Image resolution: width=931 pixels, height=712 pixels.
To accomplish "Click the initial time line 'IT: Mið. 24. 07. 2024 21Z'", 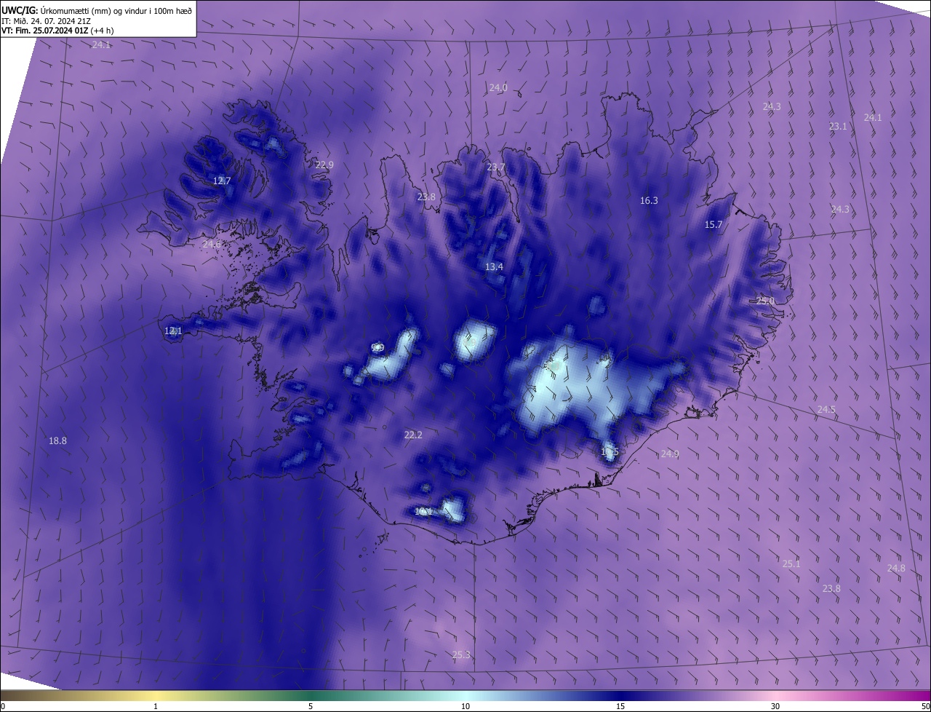I will (46, 20).
